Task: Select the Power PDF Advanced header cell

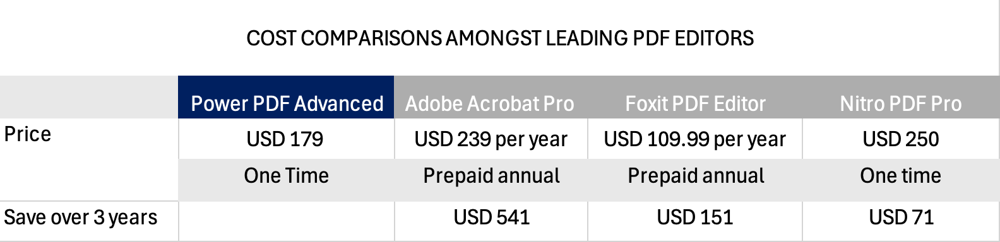Action: point(286,97)
